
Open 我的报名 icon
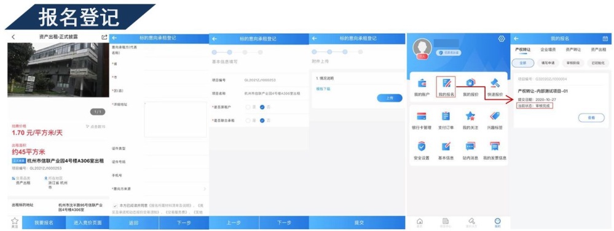446,83
